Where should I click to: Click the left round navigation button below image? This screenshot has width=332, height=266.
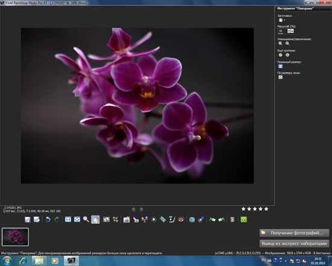(133, 210)
